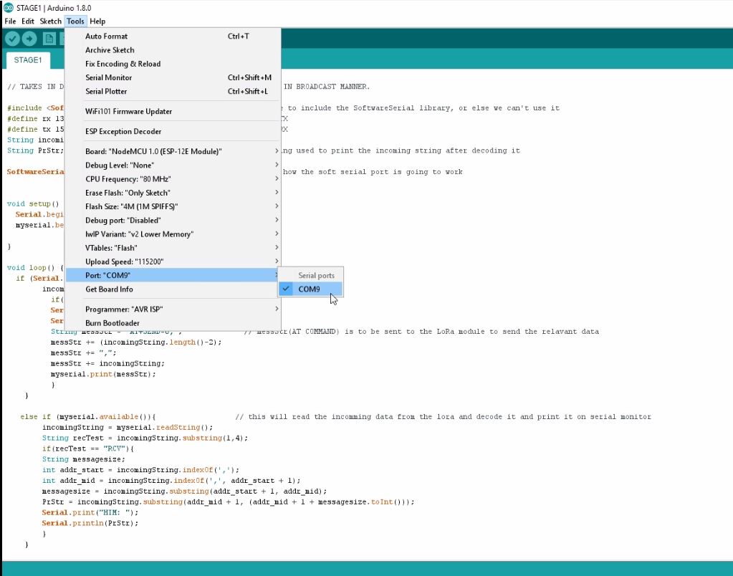This screenshot has width=733, height=576.
Task: Expand VTables Flash submenu
Action: [173, 248]
